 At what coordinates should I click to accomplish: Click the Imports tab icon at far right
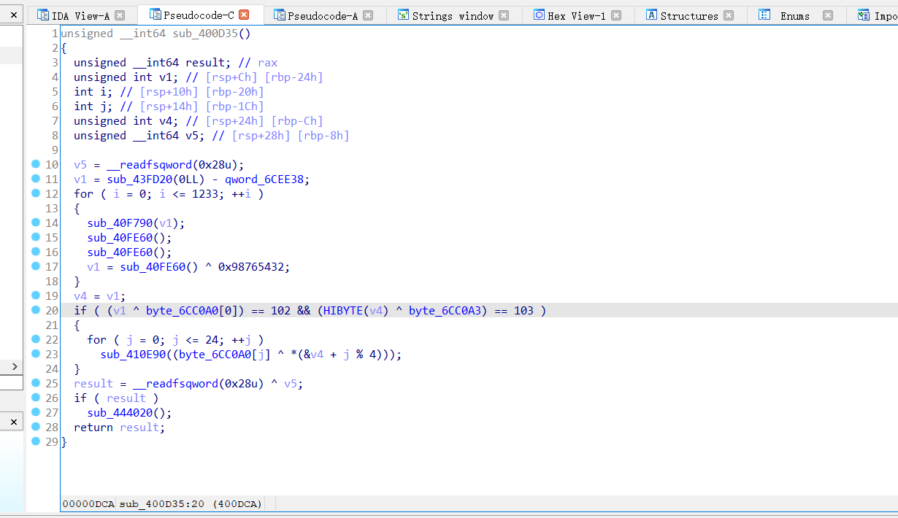coord(864,15)
